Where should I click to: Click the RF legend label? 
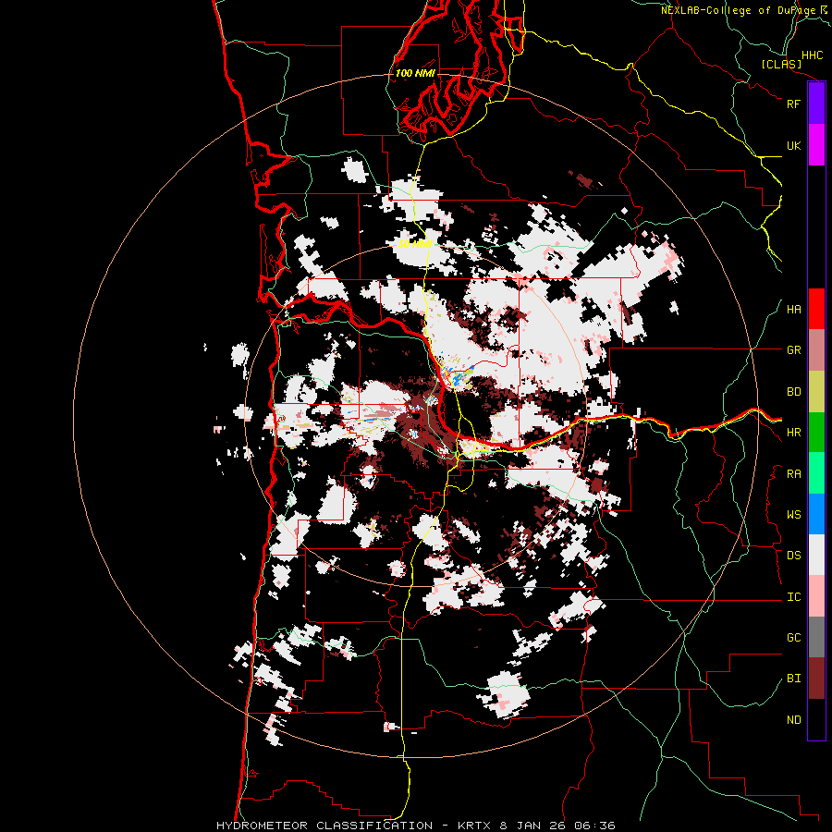pyautogui.click(x=793, y=104)
